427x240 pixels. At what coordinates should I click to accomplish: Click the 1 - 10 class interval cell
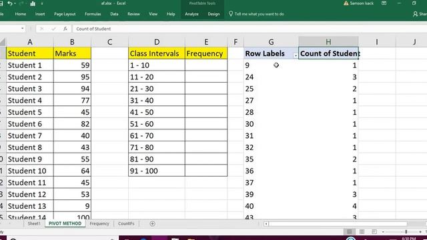pyautogui.click(x=157, y=65)
